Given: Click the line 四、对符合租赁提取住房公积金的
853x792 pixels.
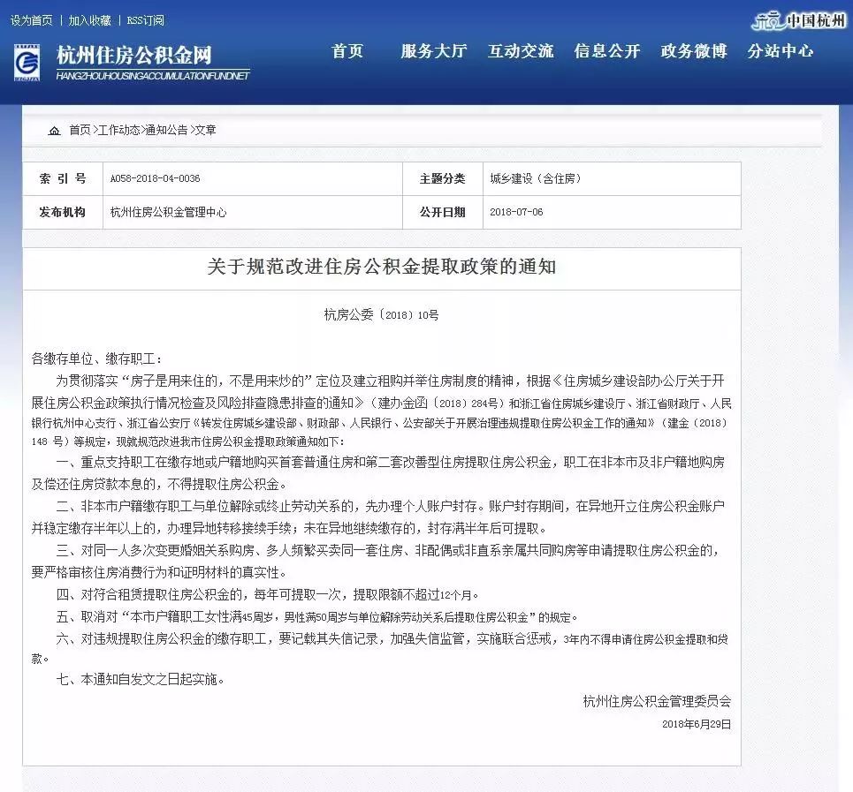Looking at the screenshot, I should click(268, 595).
